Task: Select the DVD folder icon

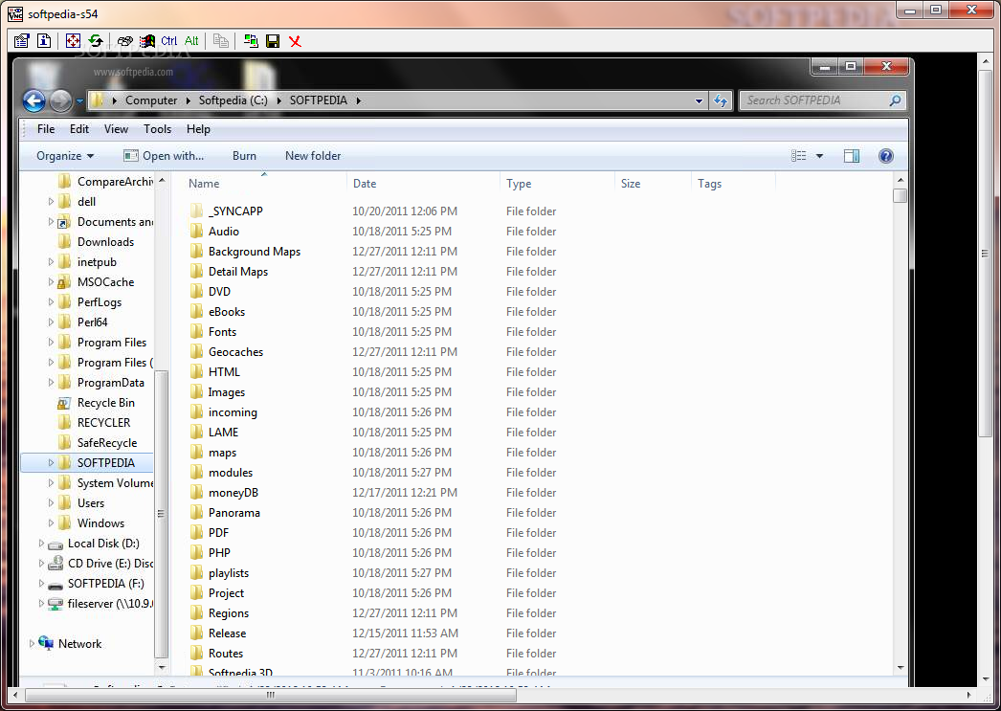Action: coord(196,292)
